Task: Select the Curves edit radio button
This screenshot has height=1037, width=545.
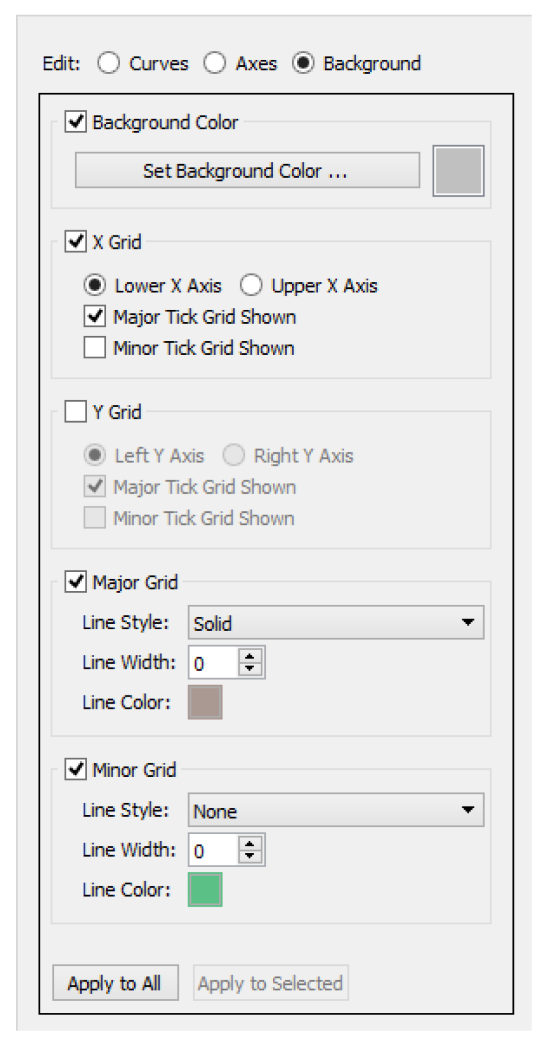Action: 109,63
